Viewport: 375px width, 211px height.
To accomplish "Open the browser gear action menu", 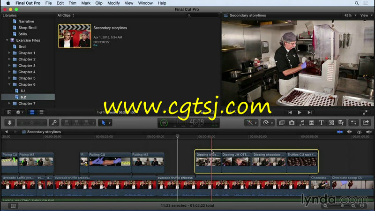I will point(19,112).
